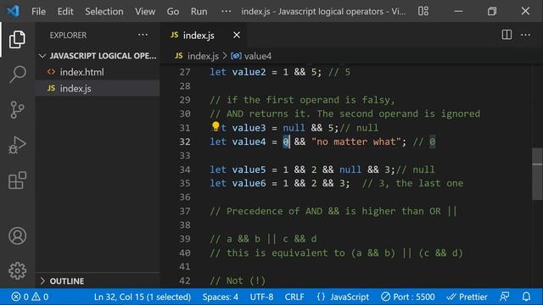The image size is (543, 305).
Task: Expand the OUTLINE section
Action: point(98,280)
